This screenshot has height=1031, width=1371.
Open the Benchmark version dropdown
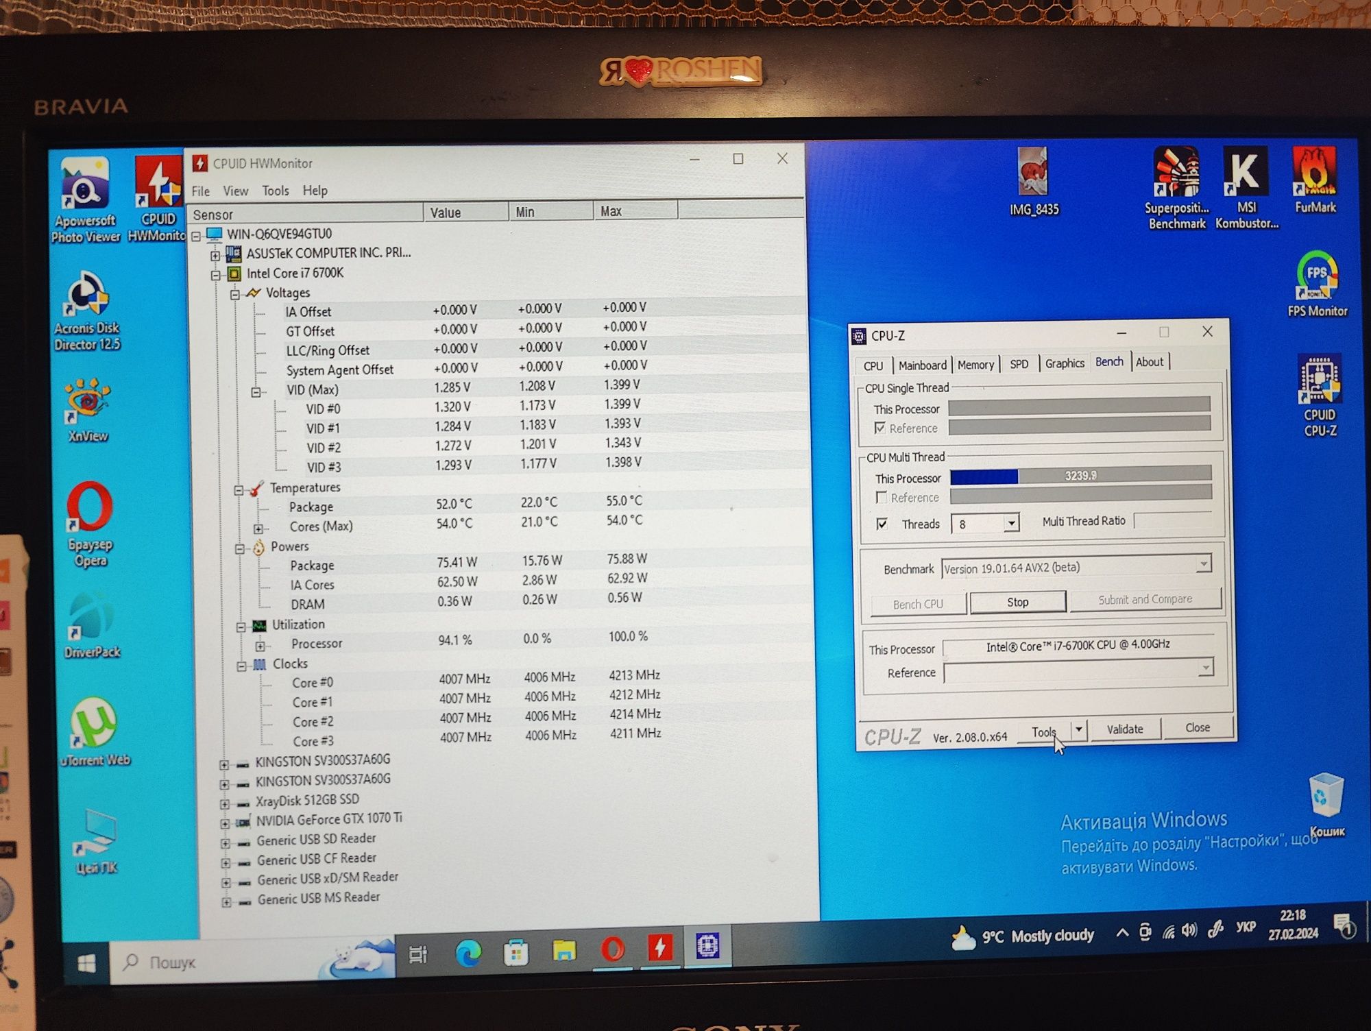pyautogui.click(x=1203, y=565)
